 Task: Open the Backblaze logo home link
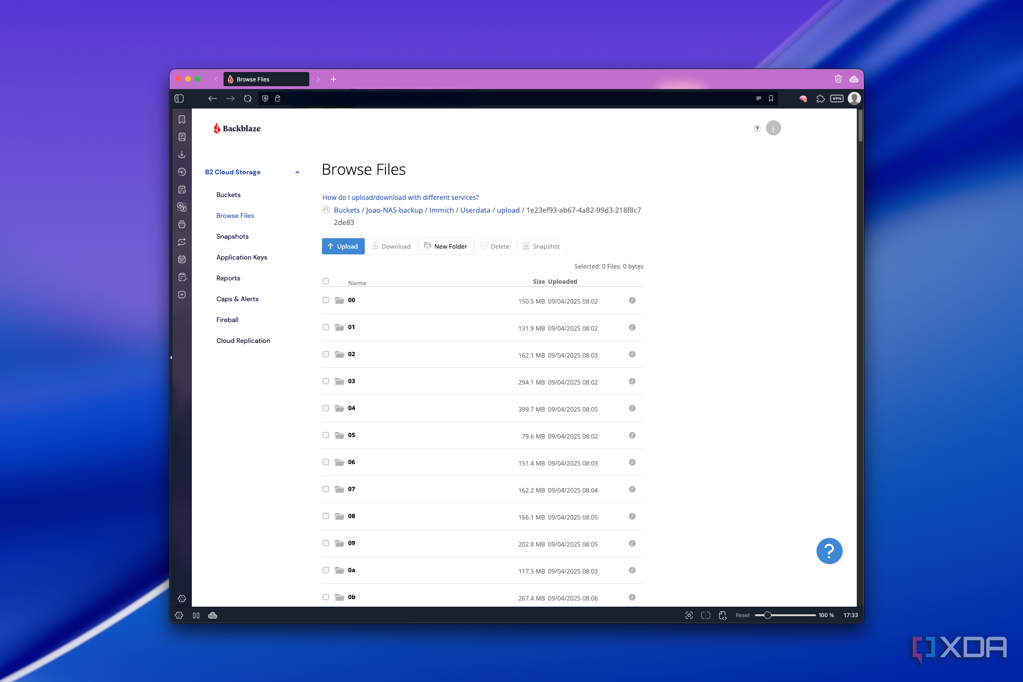point(237,128)
